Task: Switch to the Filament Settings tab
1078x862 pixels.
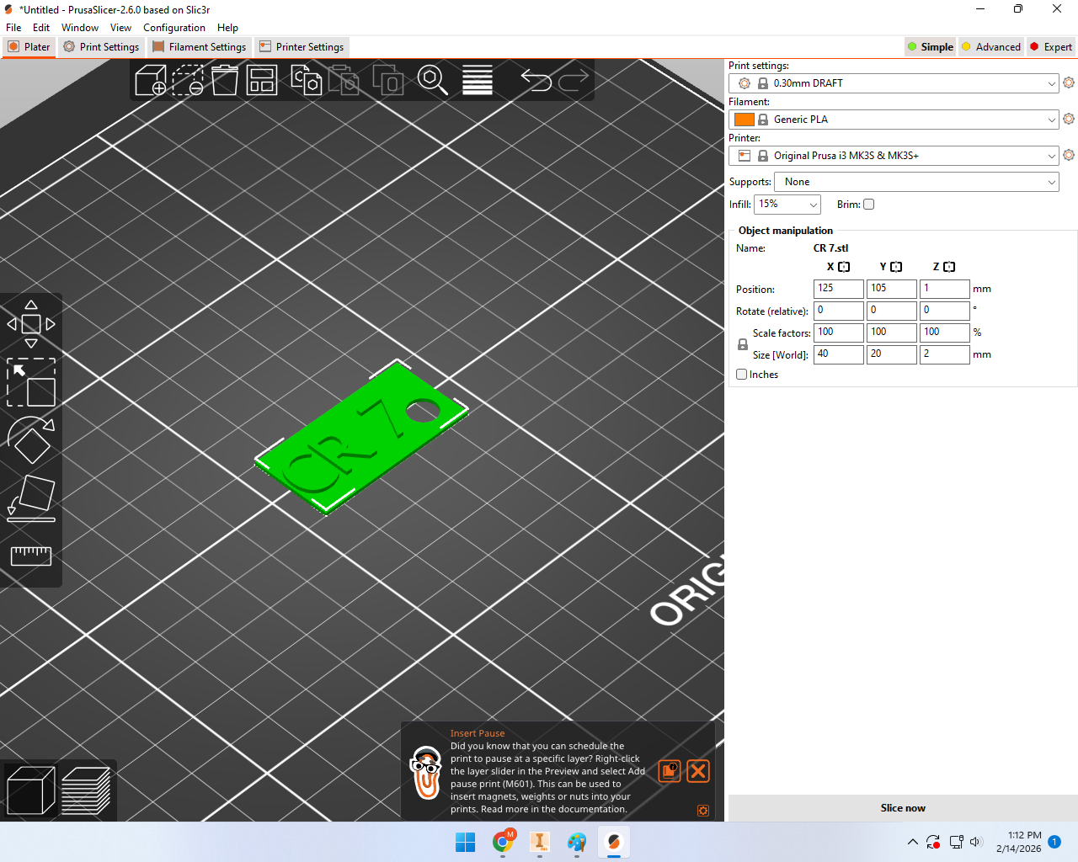Action: (200, 47)
